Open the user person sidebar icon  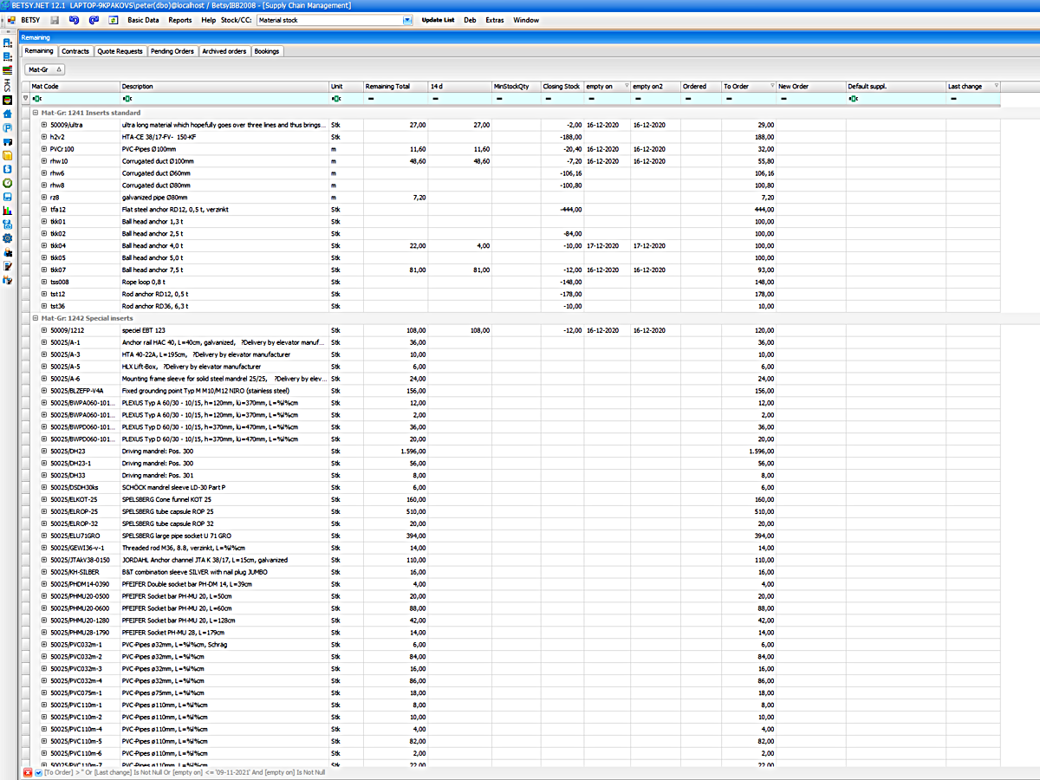8,252
